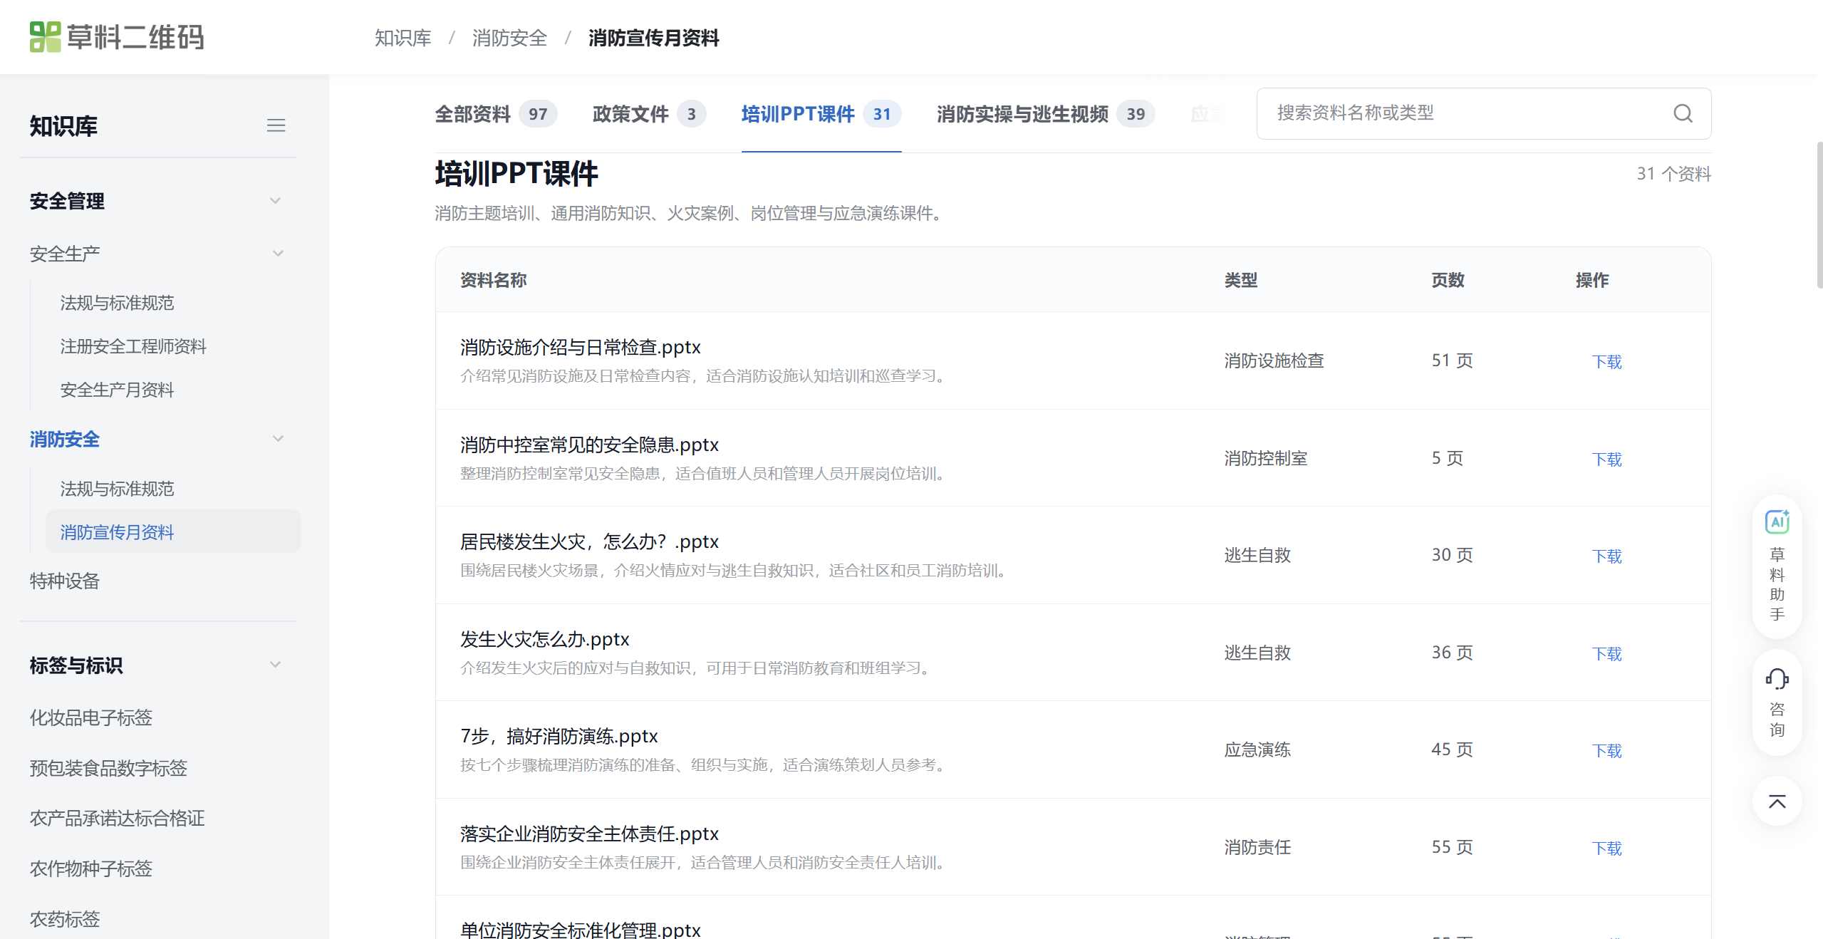Switch to the 全部资料 tab

[496, 114]
